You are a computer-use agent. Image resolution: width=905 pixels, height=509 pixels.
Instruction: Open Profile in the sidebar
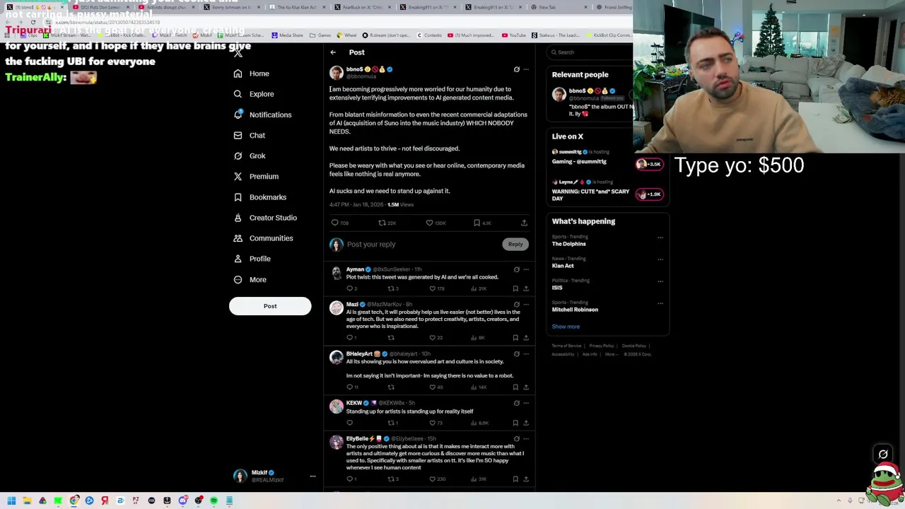[x=252, y=259]
